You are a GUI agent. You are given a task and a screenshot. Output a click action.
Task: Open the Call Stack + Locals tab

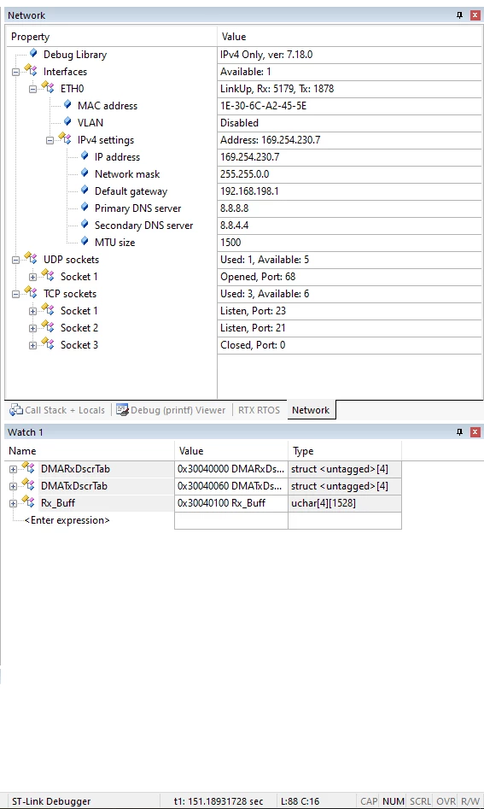pyautogui.click(x=57, y=410)
